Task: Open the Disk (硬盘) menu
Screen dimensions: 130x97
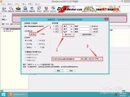Action: click(10, 4)
